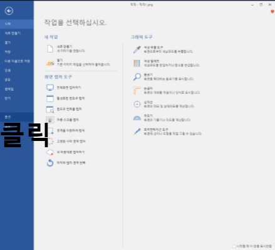
Task: Open the color palette grid icon
Action: [x=137, y=63]
